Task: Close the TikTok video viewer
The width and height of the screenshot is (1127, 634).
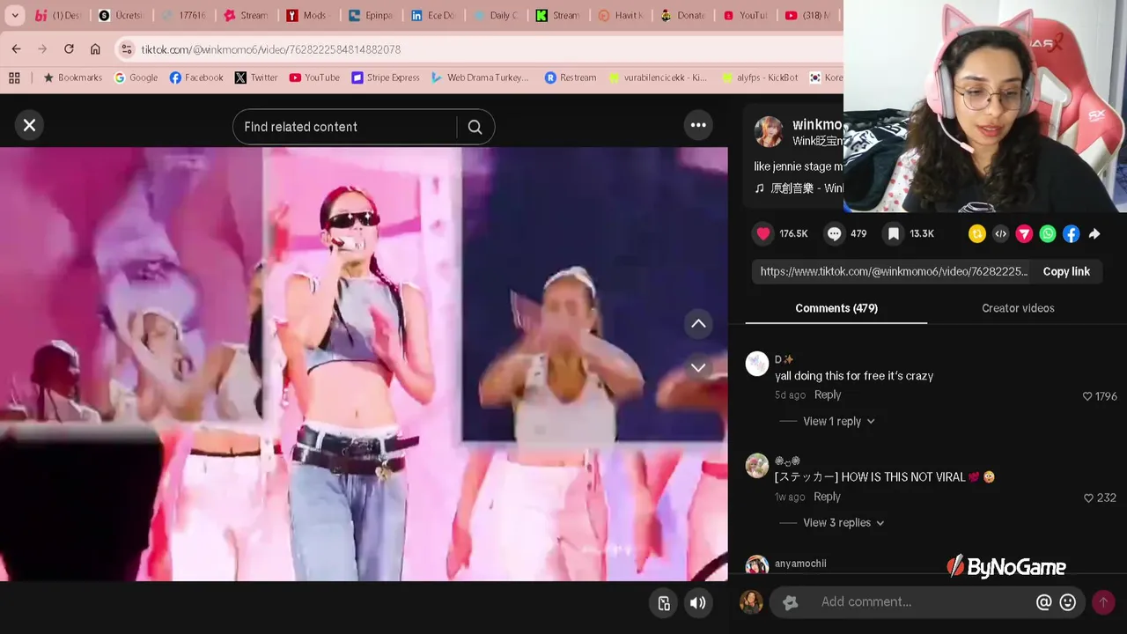Action: pyautogui.click(x=29, y=125)
